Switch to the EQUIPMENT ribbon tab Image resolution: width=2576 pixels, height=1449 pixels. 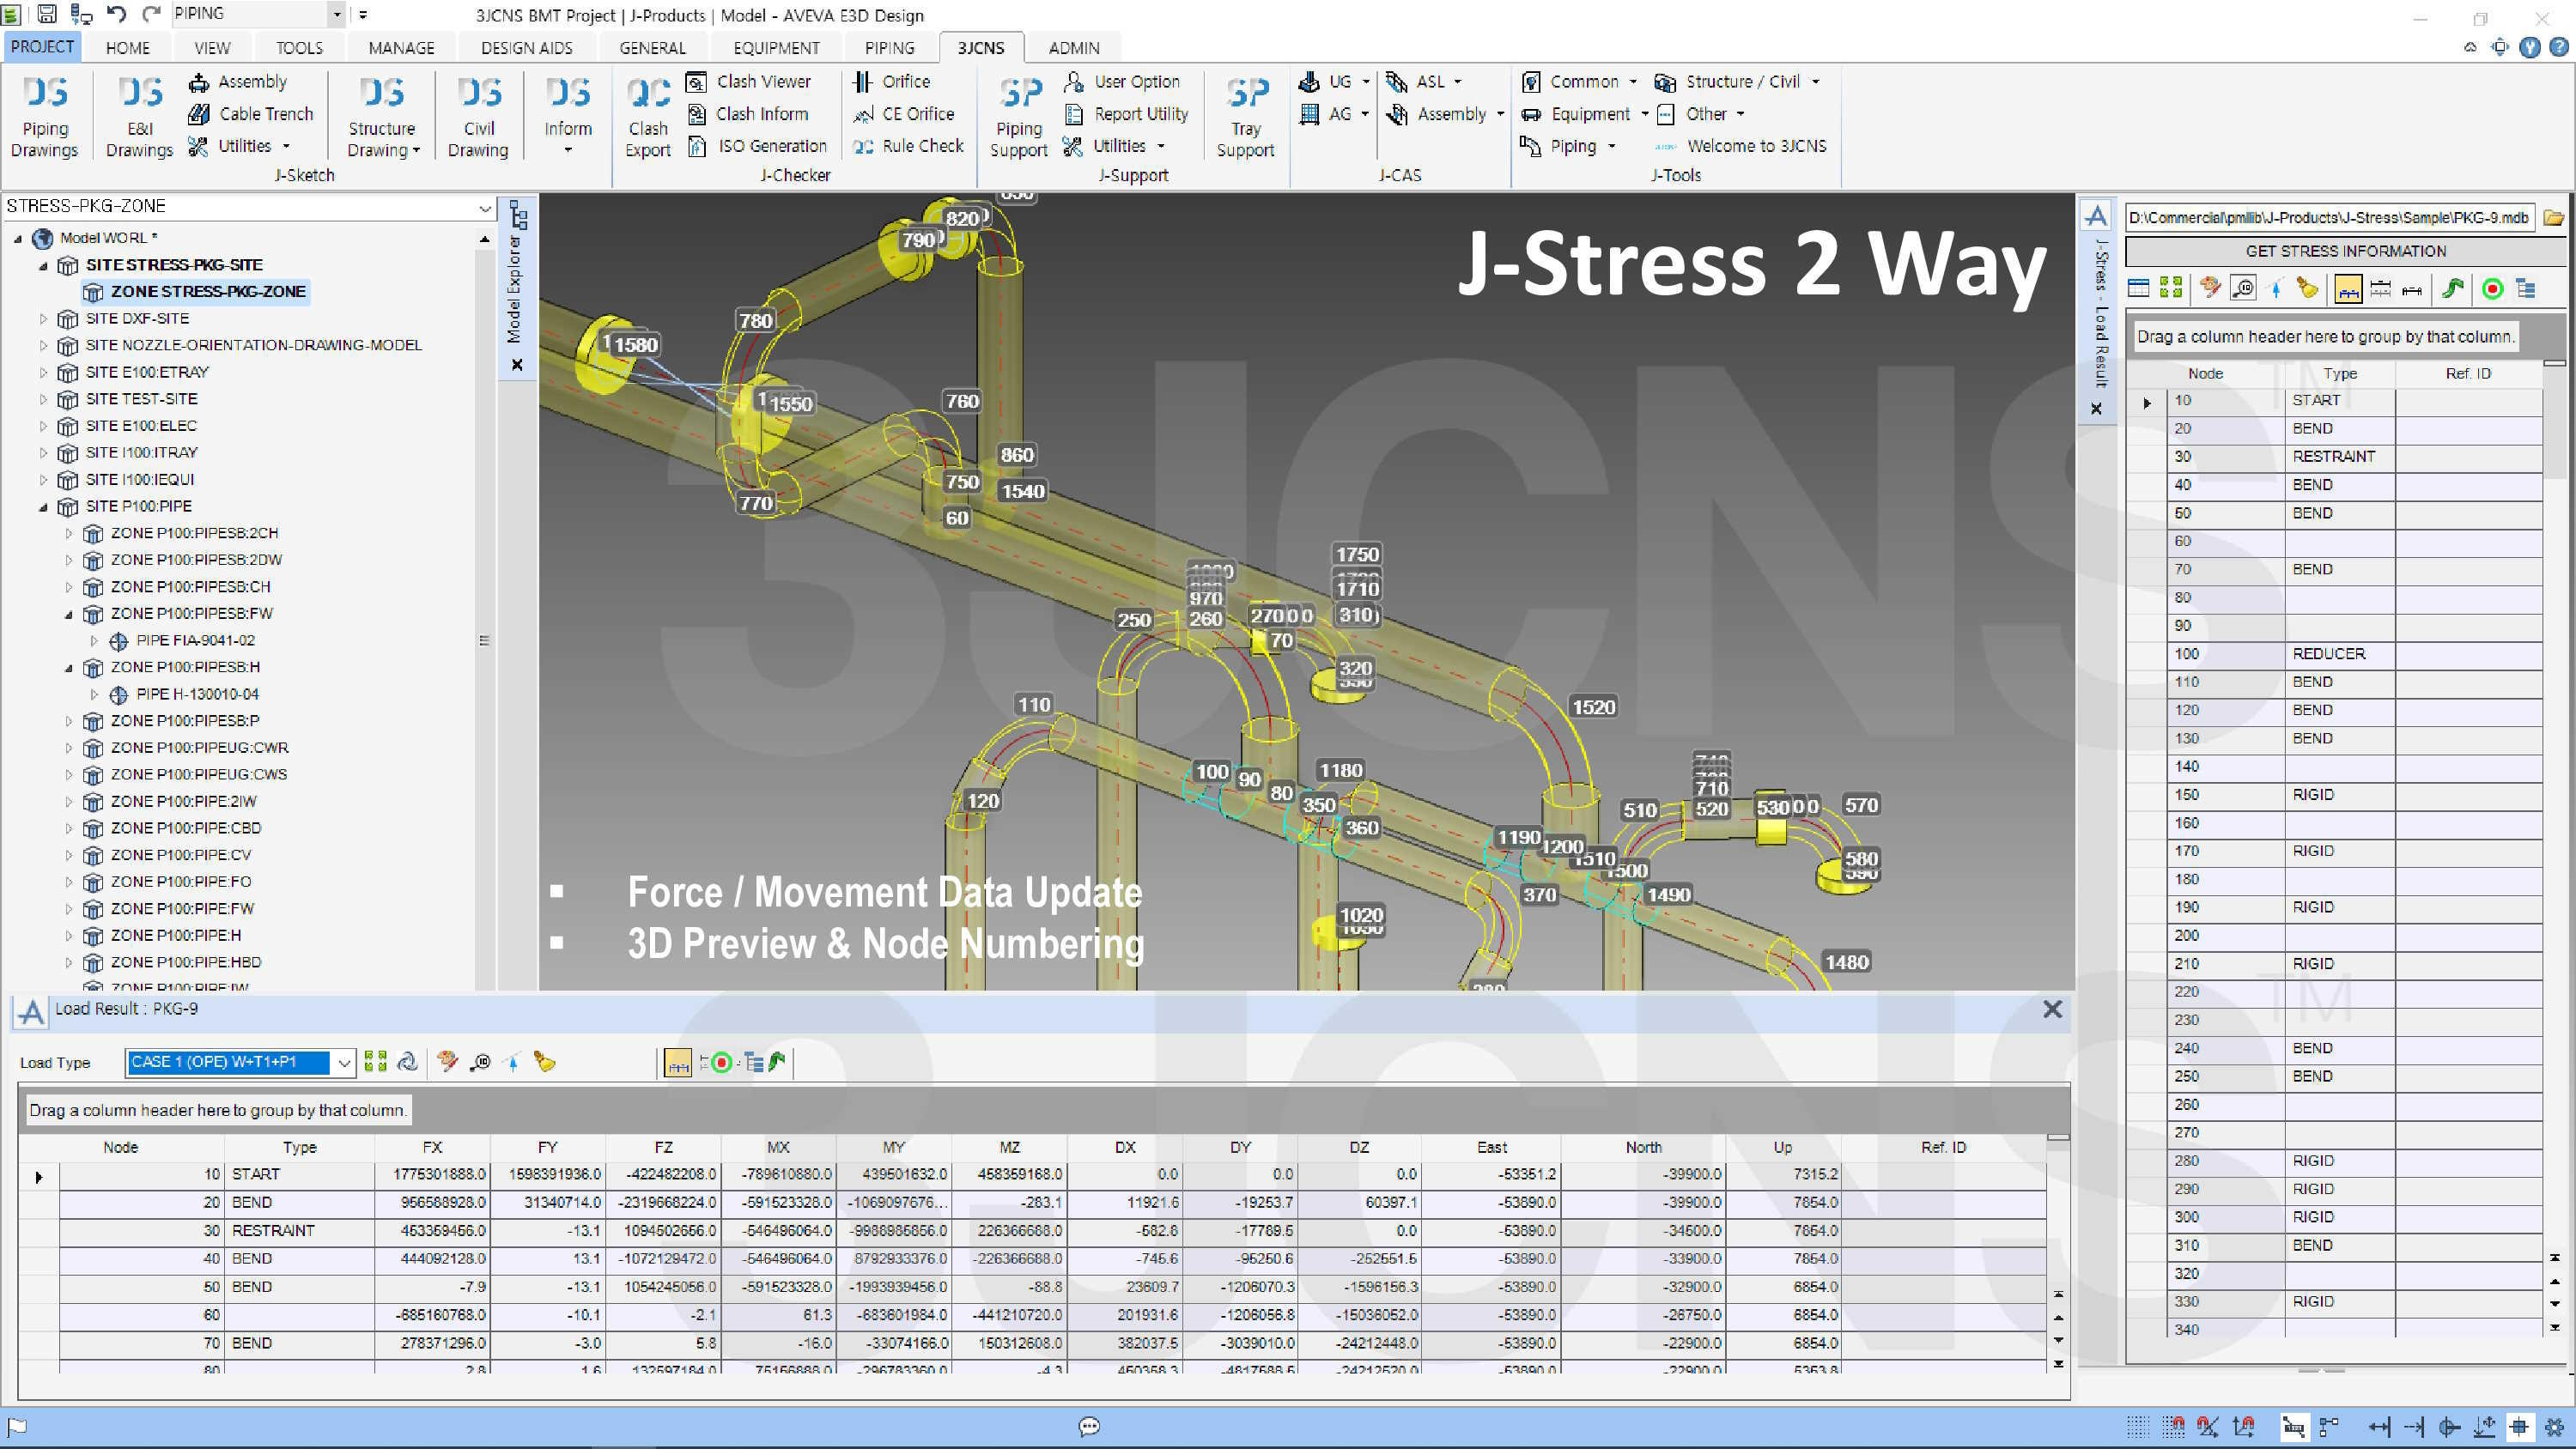pyautogui.click(x=776, y=47)
